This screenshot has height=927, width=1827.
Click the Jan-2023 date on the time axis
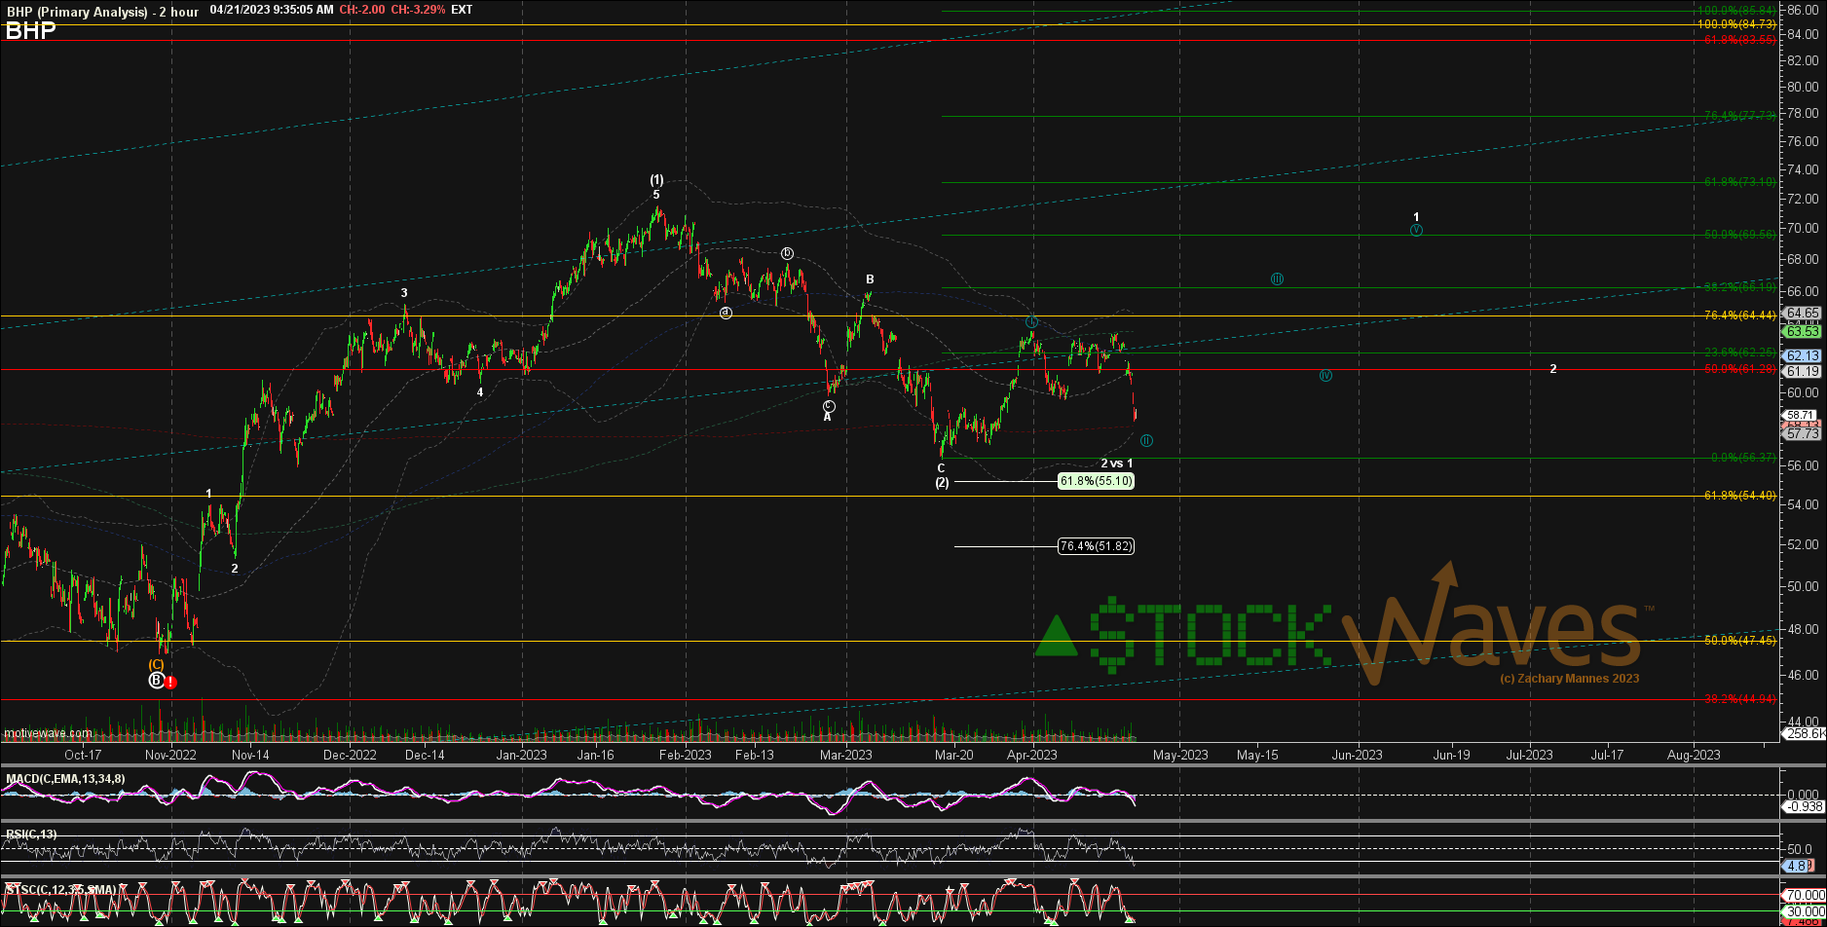click(521, 755)
